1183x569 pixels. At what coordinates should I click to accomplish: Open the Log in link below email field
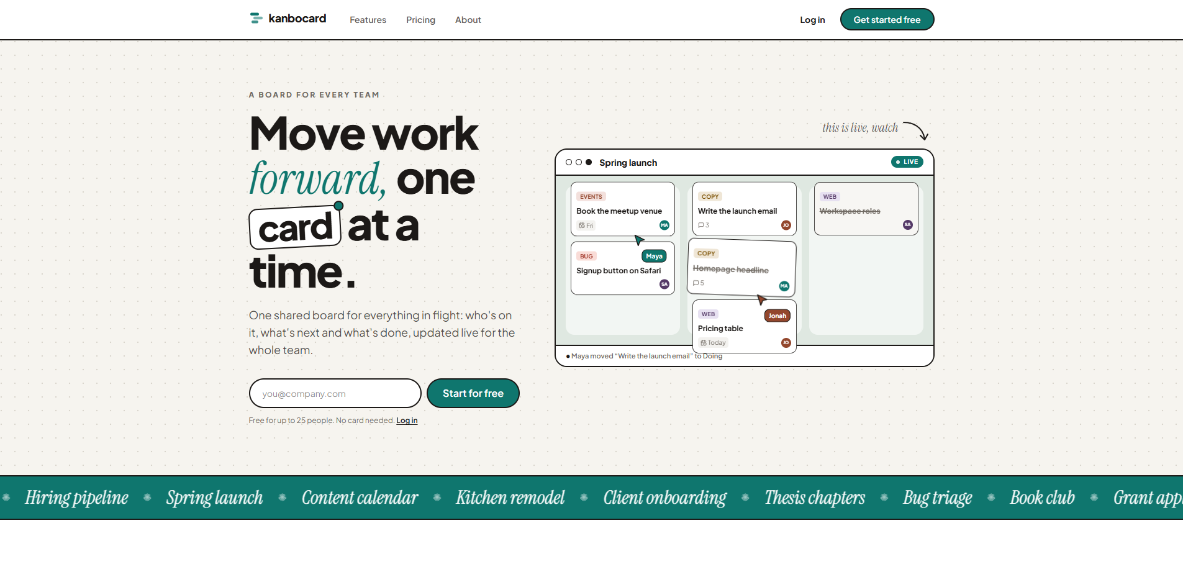coord(407,421)
